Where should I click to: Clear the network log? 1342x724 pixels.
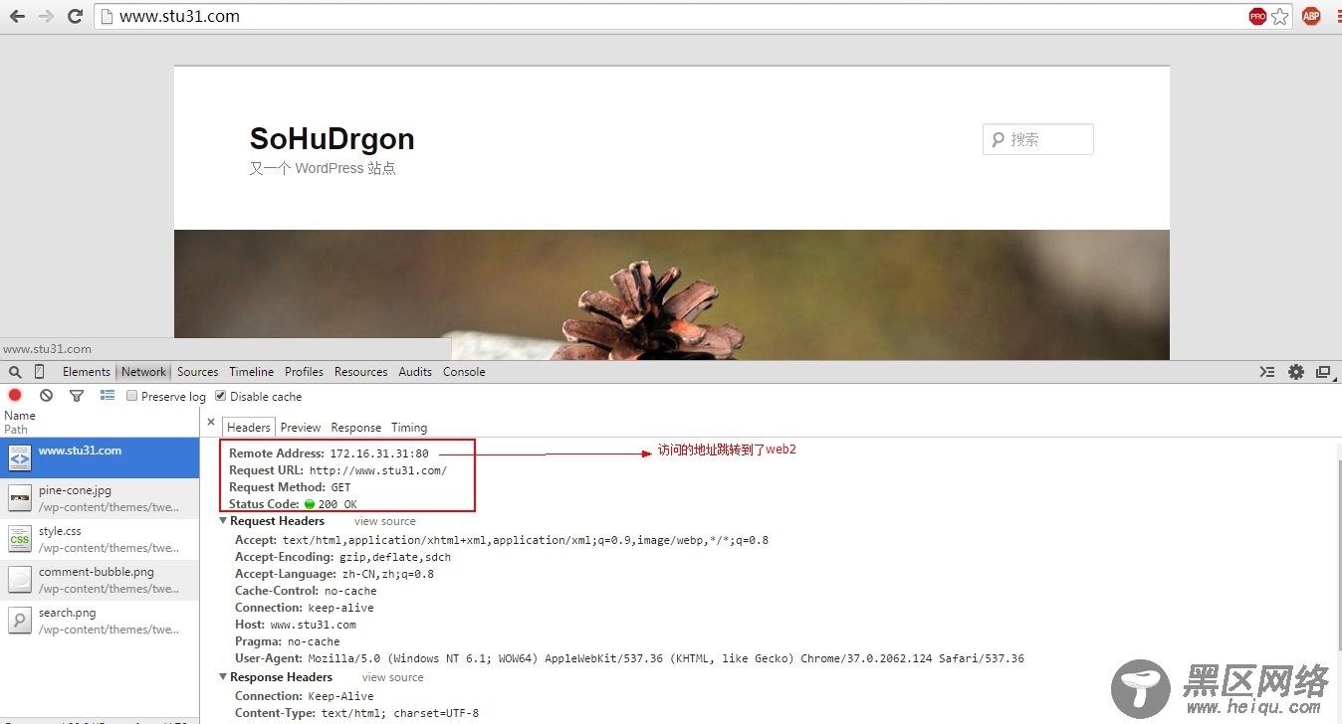46,395
